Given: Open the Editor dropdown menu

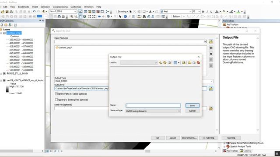Looking at the screenshot, I should coord(176,17).
